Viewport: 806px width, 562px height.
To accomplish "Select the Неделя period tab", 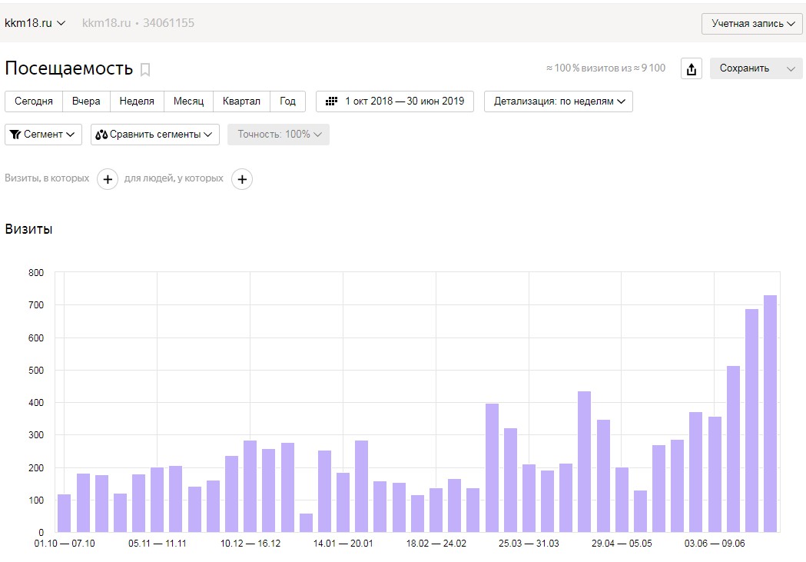I will click(137, 101).
